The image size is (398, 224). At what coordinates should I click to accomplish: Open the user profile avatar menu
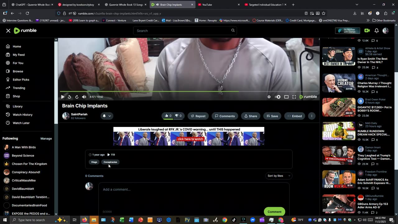(x=386, y=30)
